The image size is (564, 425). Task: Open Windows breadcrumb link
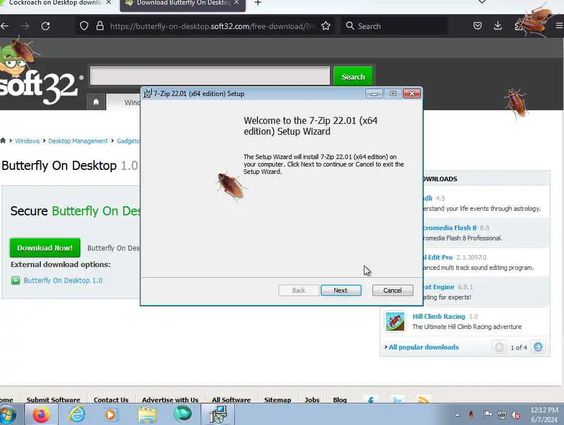pos(27,141)
